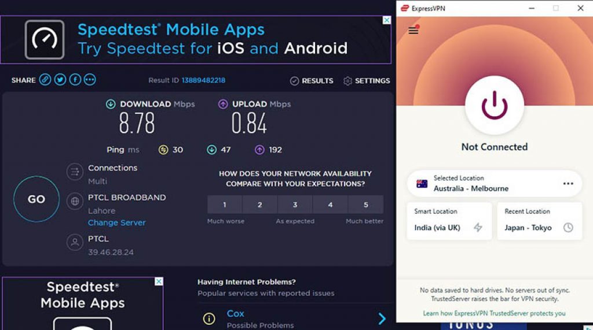Screen dimensions: 593x330
Task: Click the Smart Location lightning icon
Action: pyautogui.click(x=478, y=227)
